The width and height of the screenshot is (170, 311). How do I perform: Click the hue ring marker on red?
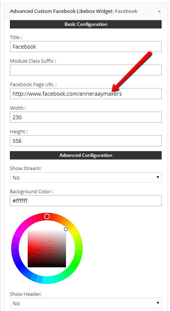(x=47, y=216)
